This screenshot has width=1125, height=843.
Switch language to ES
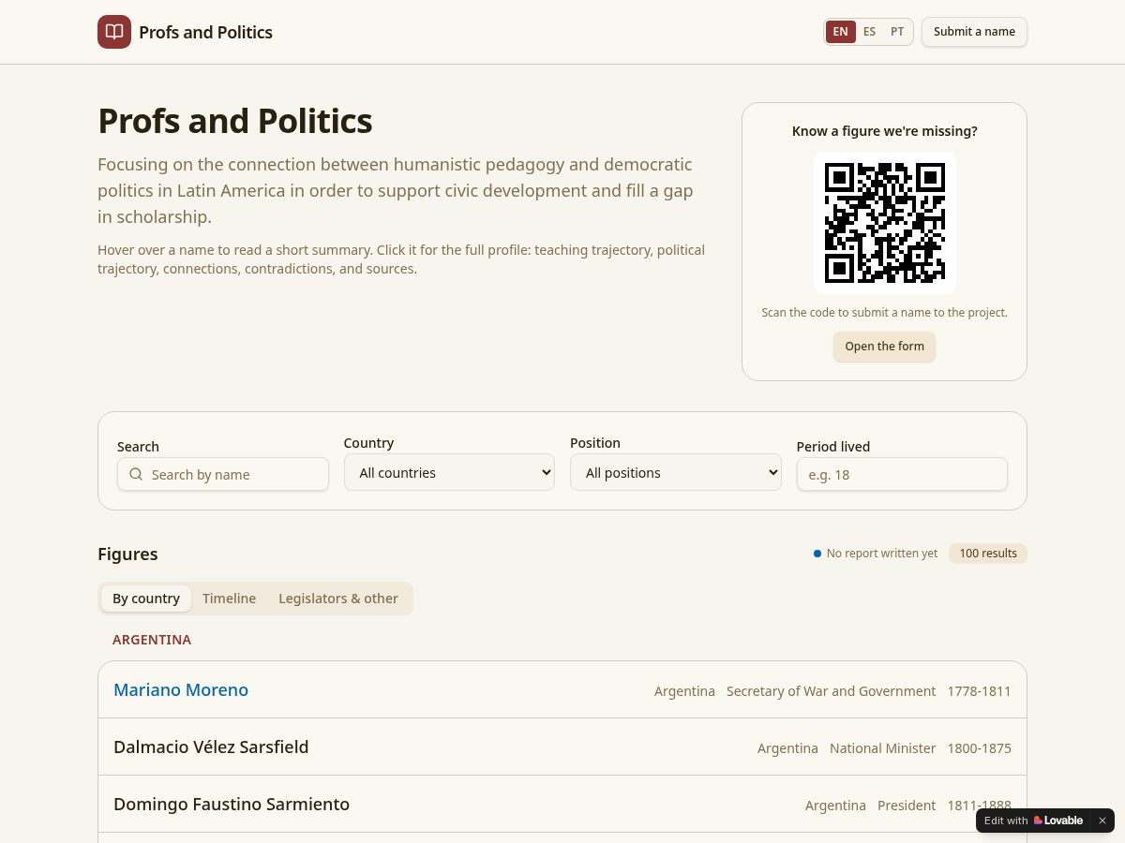pyautogui.click(x=869, y=32)
